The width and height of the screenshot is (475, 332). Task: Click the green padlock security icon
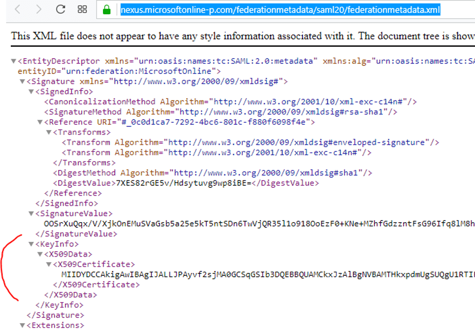[106, 9]
